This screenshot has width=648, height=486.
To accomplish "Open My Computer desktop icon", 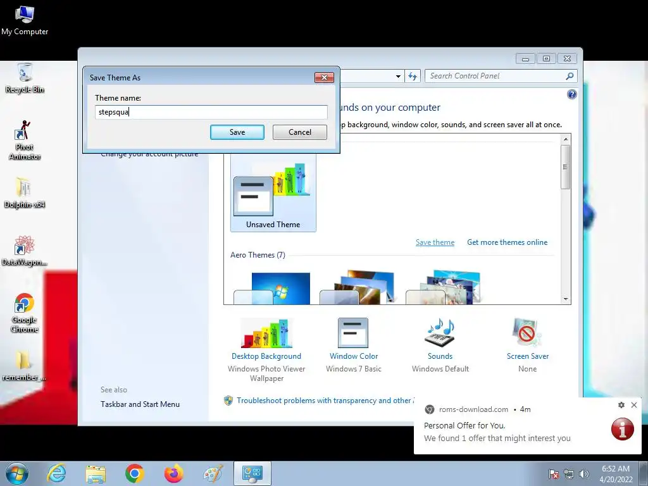I will [x=25, y=21].
